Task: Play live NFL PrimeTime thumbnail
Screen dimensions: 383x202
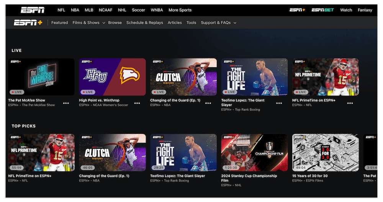Action: click(326, 77)
